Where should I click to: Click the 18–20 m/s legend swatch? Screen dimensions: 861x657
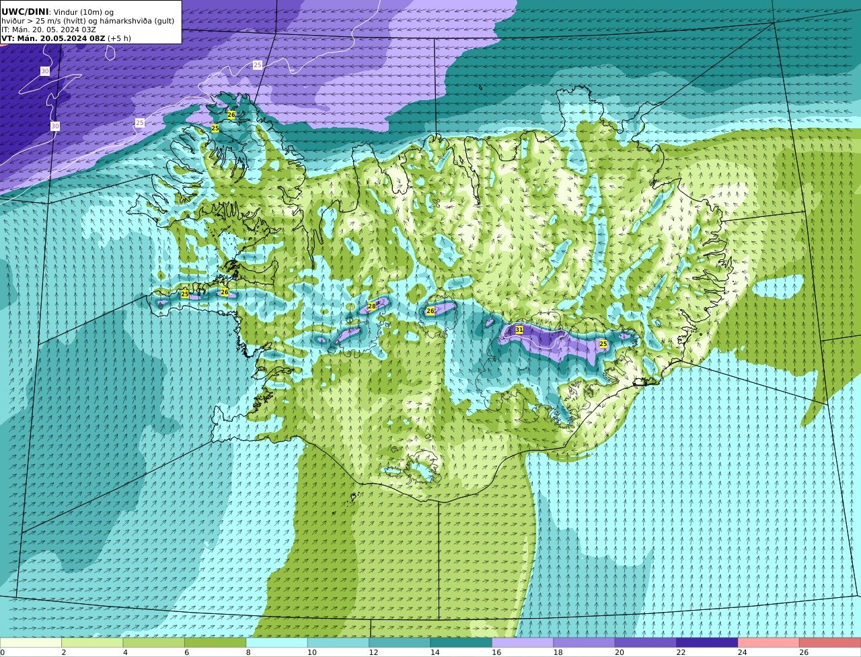[x=585, y=642]
